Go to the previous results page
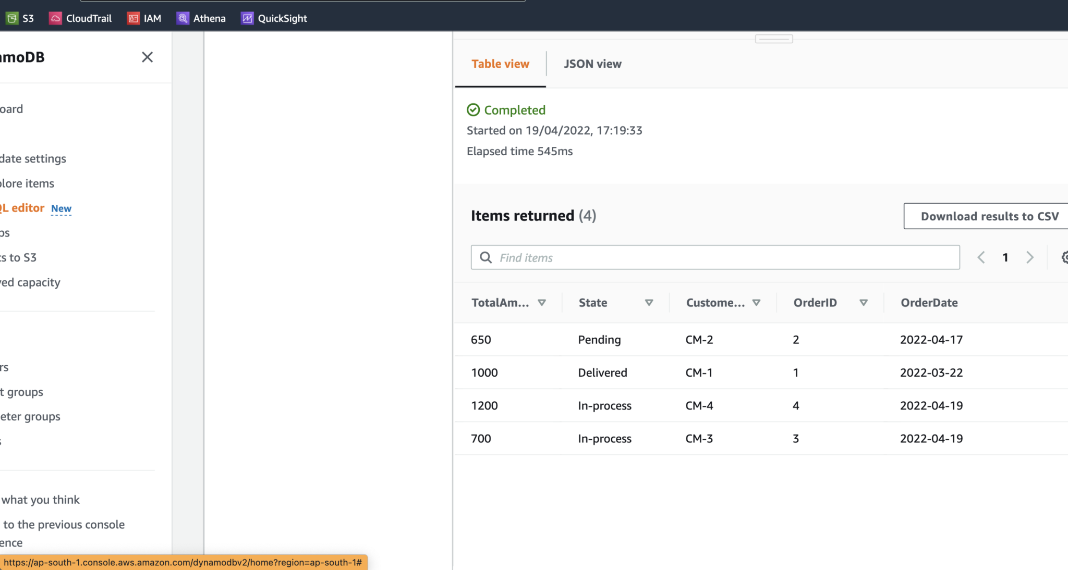The height and width of the screenshot is (570, 1068). (981, 257)
